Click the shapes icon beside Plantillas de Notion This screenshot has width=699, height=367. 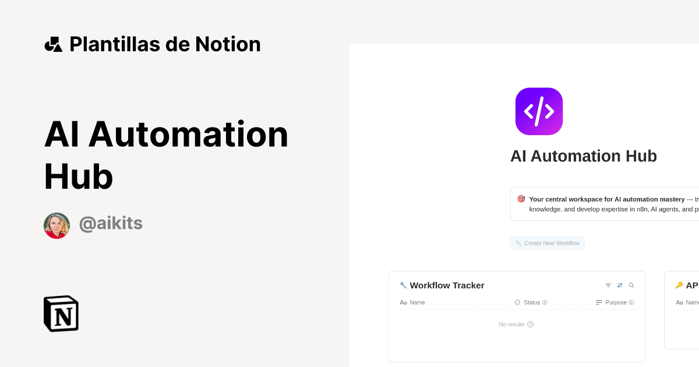(x=53, y=44)
